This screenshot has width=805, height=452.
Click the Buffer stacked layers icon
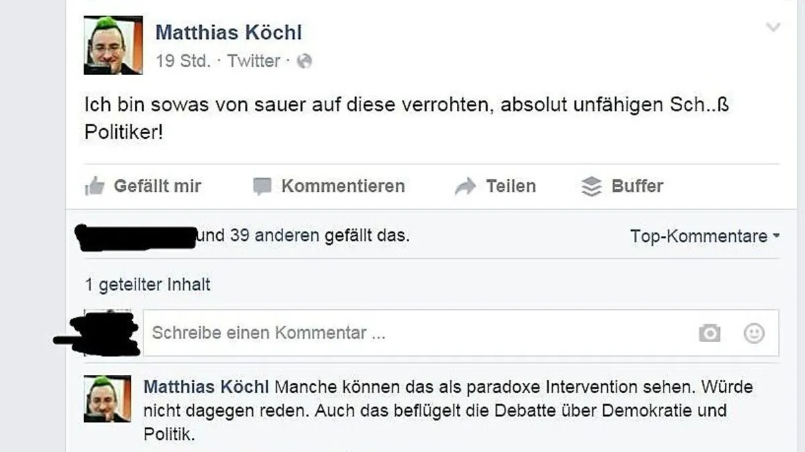[x=591, y=186]
